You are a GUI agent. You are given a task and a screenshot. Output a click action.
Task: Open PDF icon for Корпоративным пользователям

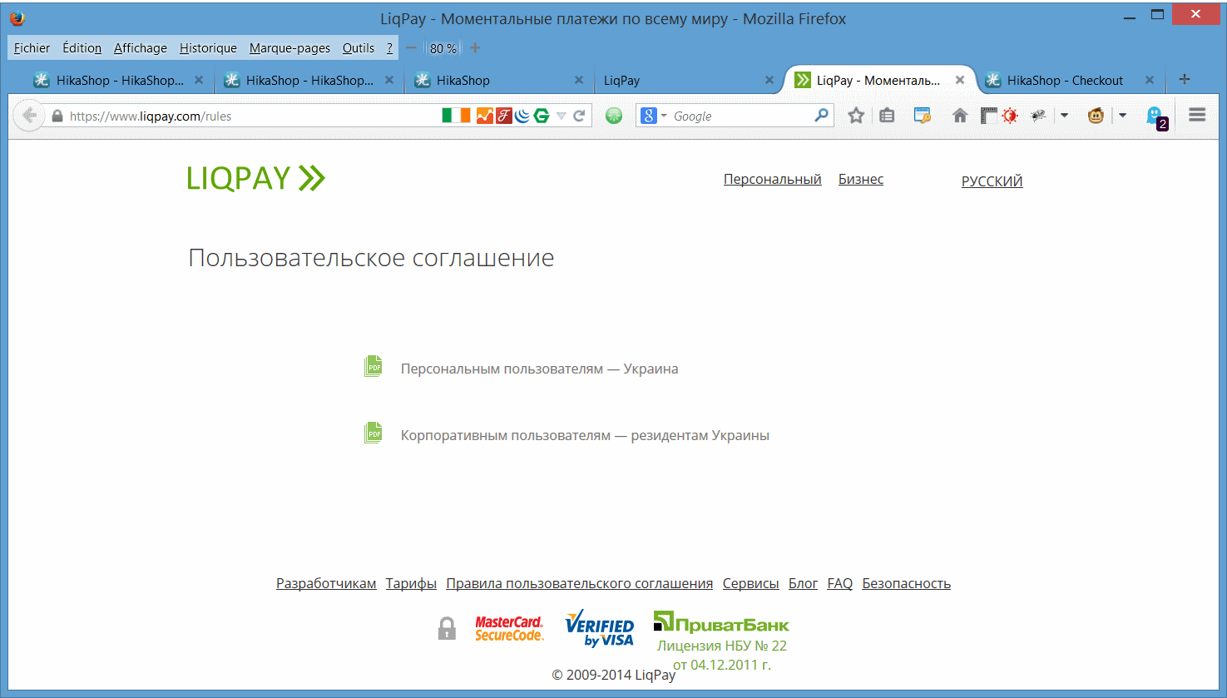374,433
